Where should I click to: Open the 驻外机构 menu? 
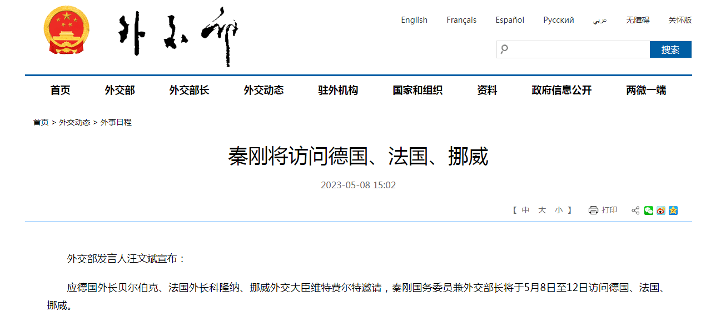pyautogui.click(x=338, y=90)
